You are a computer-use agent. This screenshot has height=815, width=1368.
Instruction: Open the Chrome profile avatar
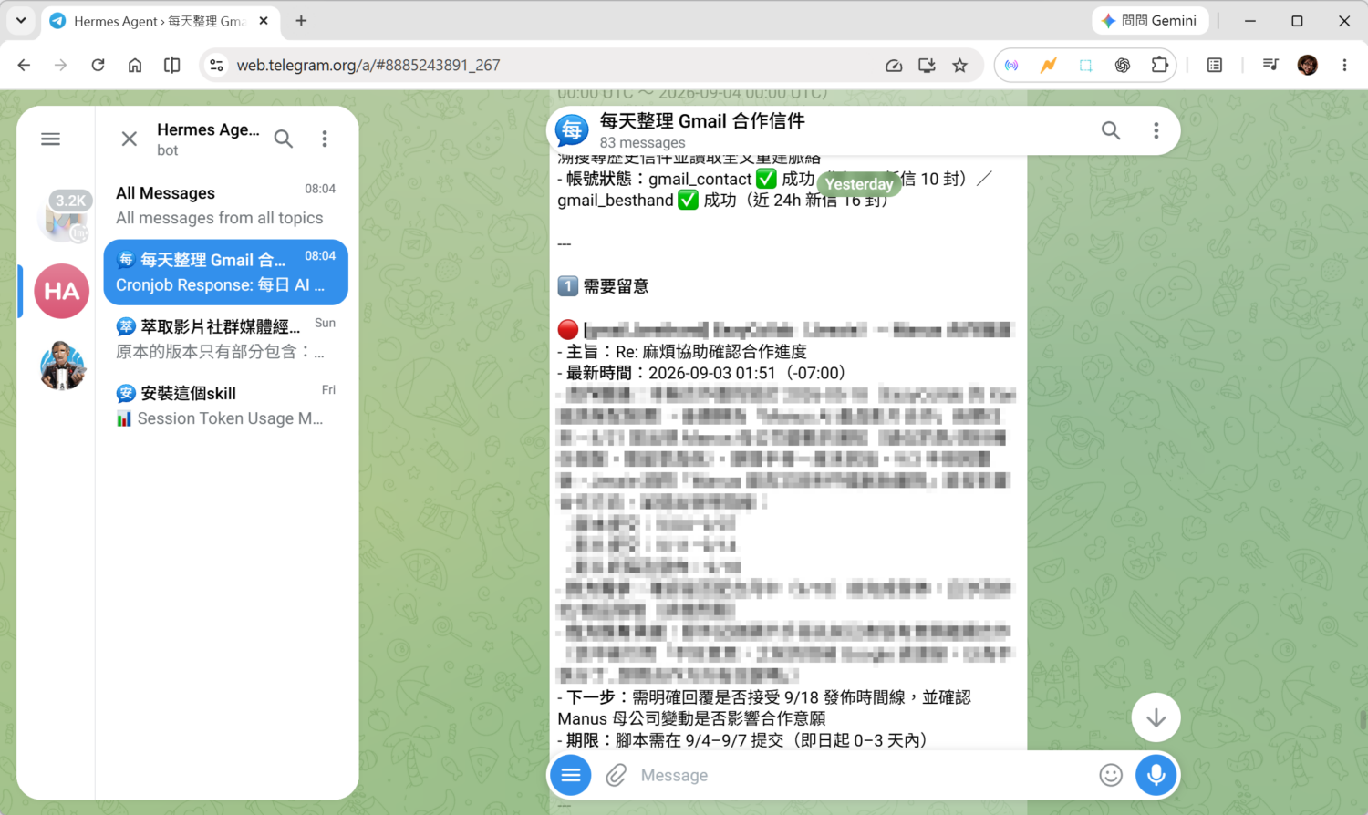click(x=1308, y=65)
